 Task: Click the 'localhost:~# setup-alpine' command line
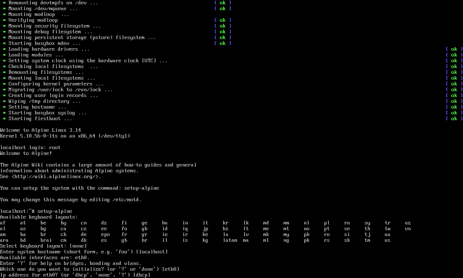tap(36, 211)
